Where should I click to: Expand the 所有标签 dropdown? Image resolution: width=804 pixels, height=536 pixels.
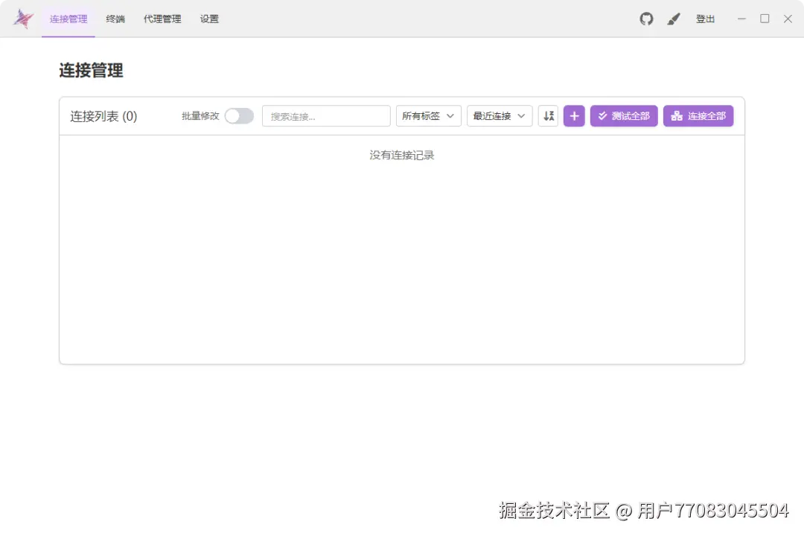tap(428, 116)
